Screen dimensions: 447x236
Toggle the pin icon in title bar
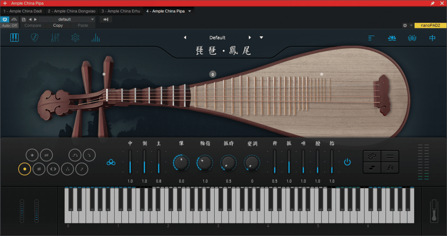pyautogui.click(x=432, y=3)
